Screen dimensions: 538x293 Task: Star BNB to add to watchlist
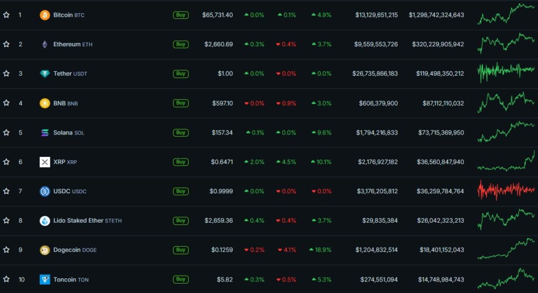coord(6,103)
